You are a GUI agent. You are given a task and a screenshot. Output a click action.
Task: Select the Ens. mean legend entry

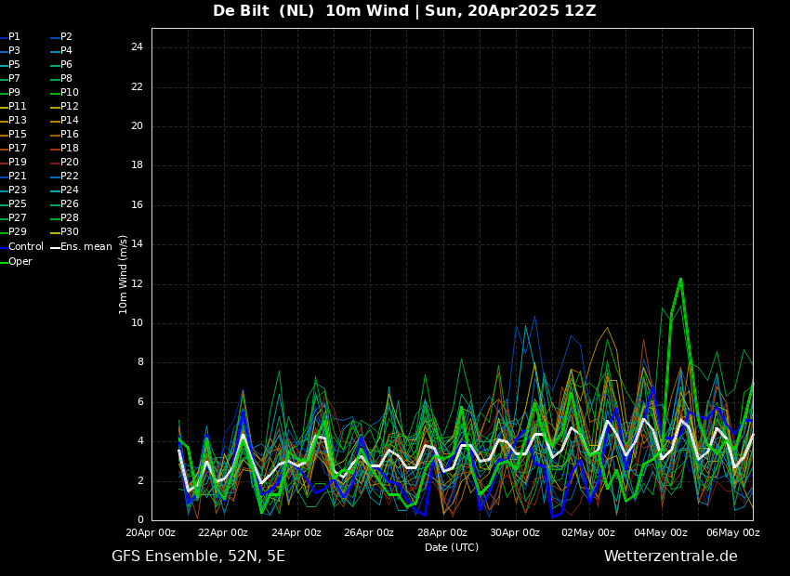(x=82, y=247)
